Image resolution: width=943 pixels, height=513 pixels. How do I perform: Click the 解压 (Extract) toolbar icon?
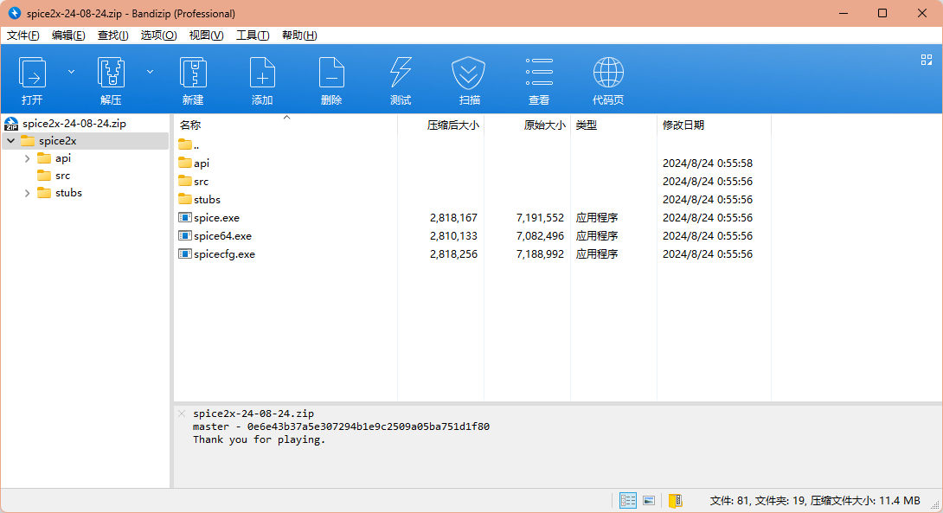click(x=111, y=74)
